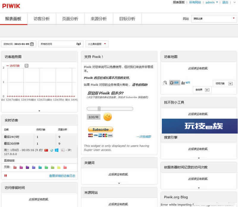This screenshot has width=238, height=207.
Task: Click the metrics picker icon in 访客趋势图
Action: [x=26, y=66]
